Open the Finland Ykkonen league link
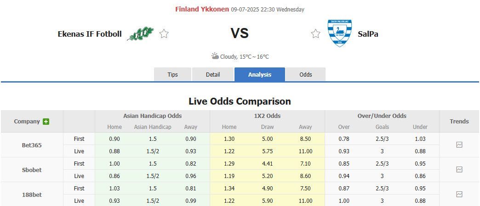Screen dimensions: 480x206 (x=202, y=9)
